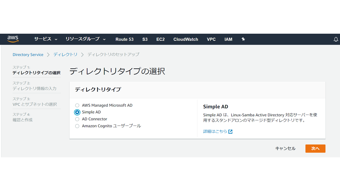Image resolution: width=340 pixels, height=191 pixels.
Task: Choose the AD Connector radio option
Action: point(77,119)
